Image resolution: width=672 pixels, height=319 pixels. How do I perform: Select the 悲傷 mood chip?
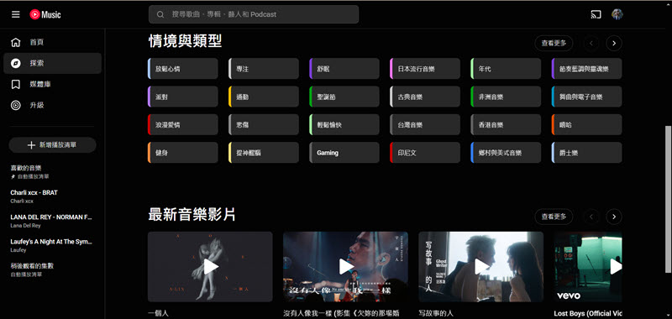(x=264, y=125)
